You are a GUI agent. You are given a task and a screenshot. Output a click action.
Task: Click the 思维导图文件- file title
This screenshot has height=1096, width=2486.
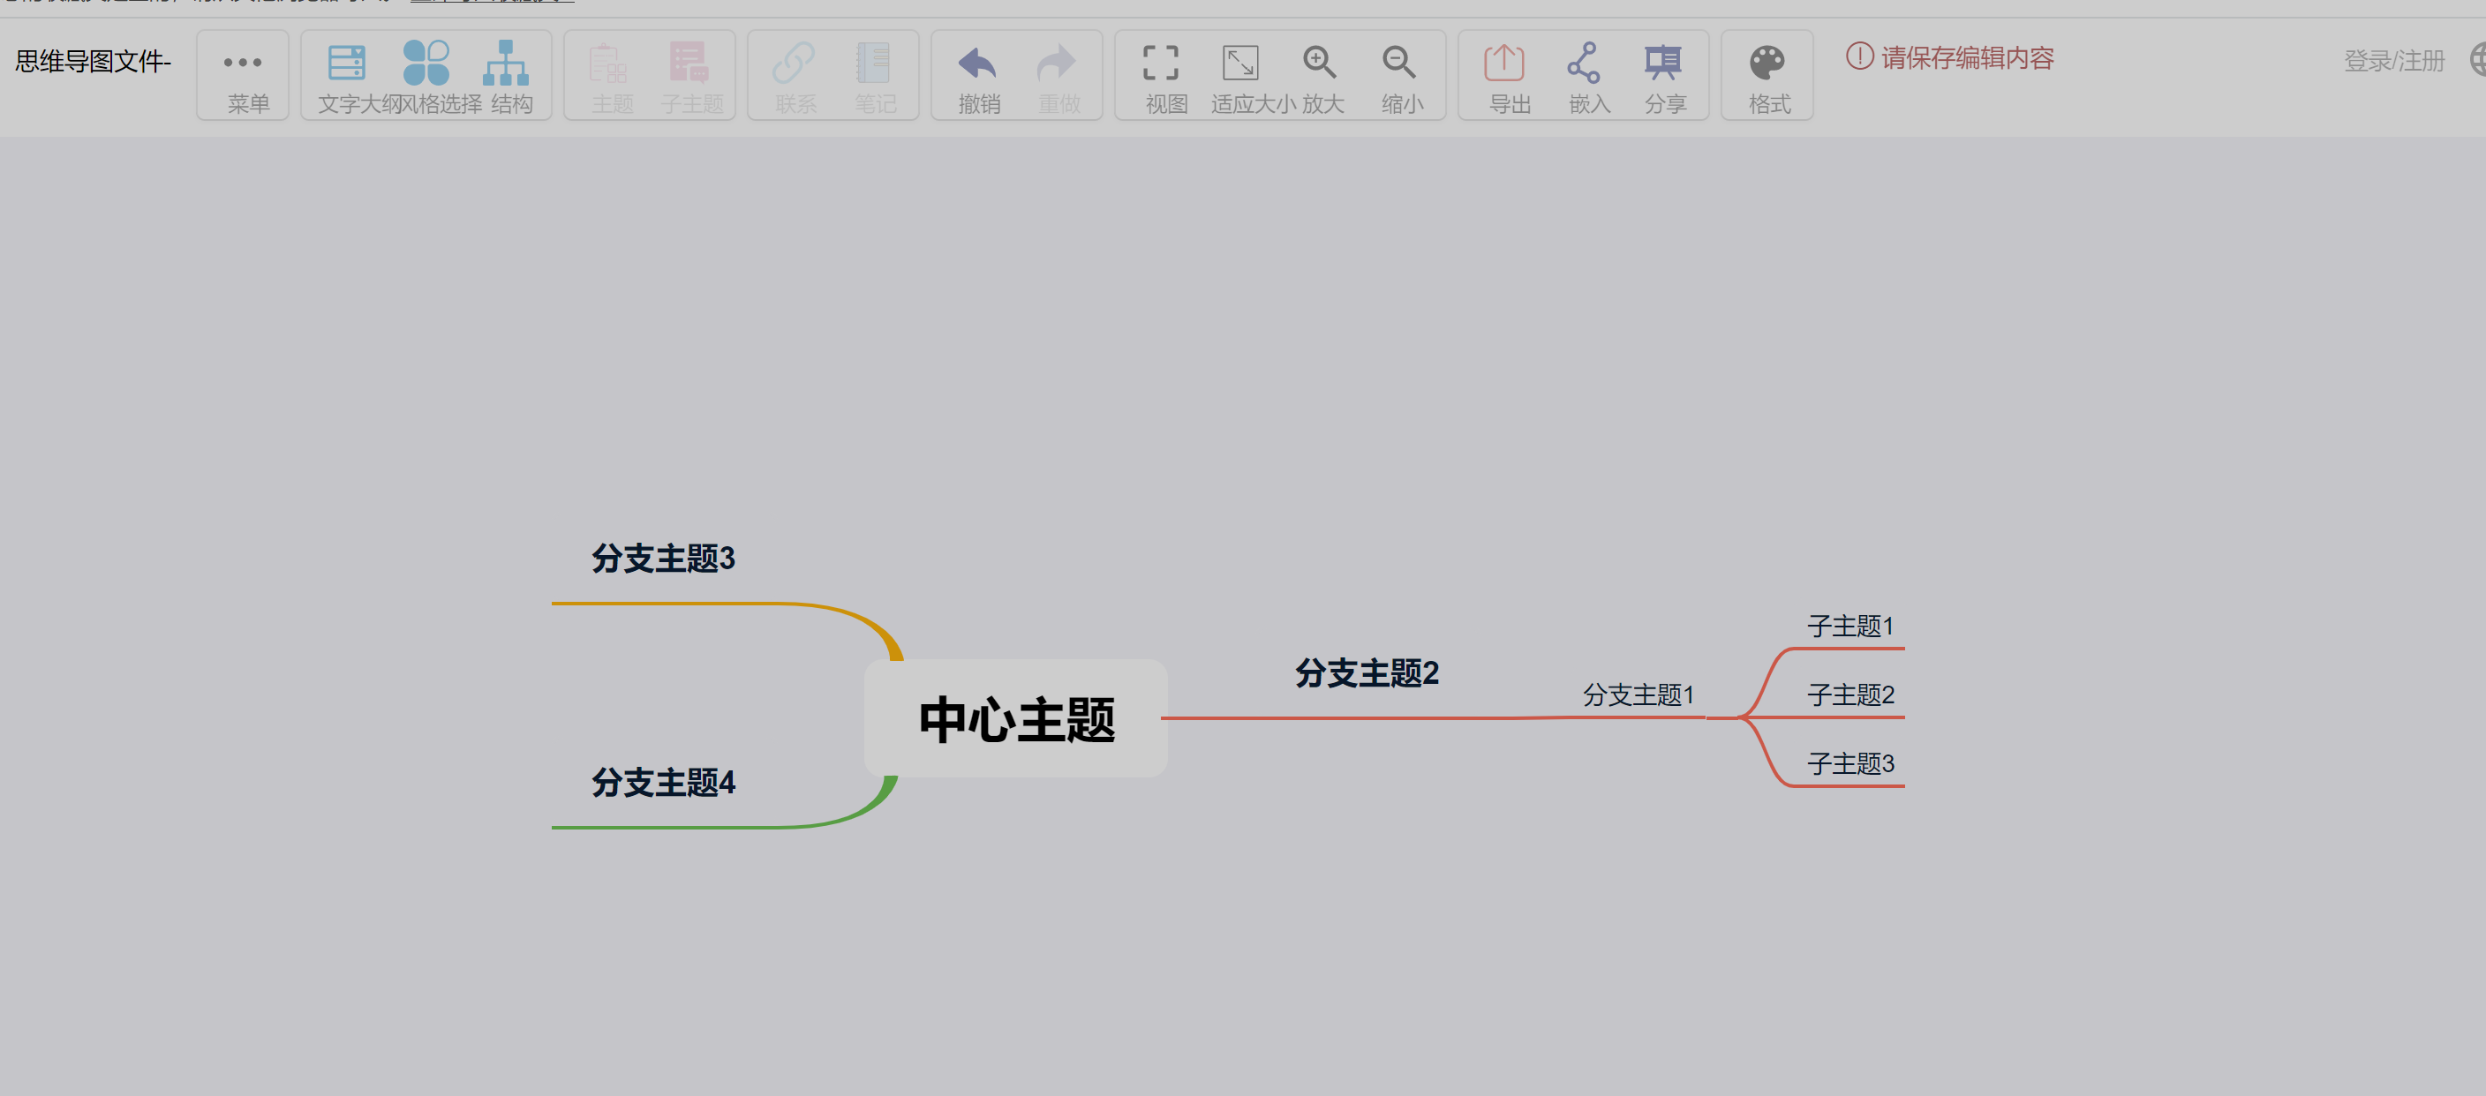(93, 61)
